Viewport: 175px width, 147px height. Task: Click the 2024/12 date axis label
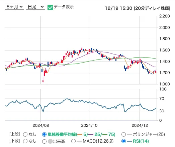point(140,125)
